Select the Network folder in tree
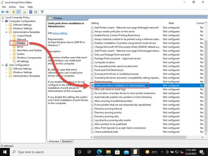This screenshot has height=156, width=208. [21, 40]
